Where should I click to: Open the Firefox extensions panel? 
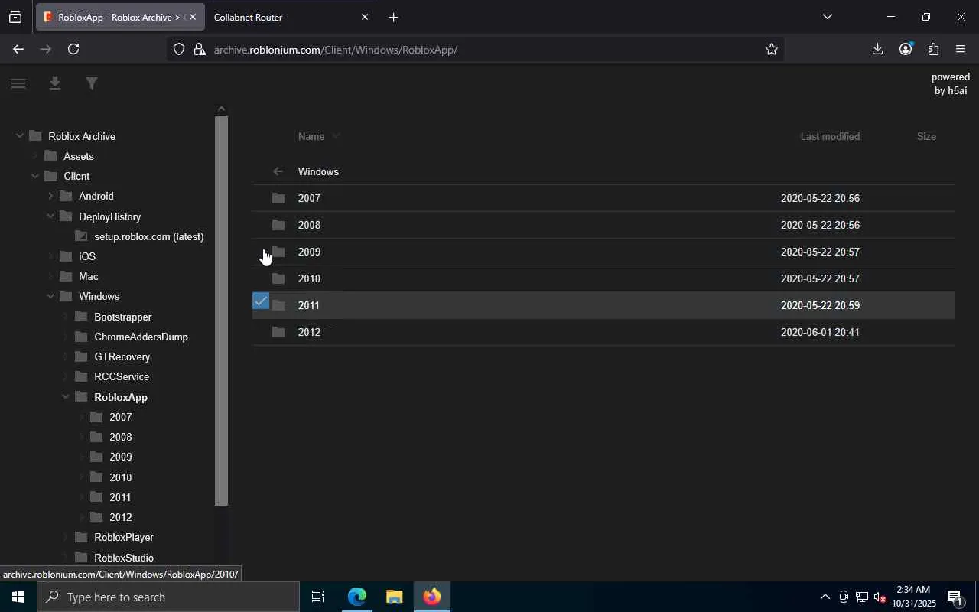933,49
